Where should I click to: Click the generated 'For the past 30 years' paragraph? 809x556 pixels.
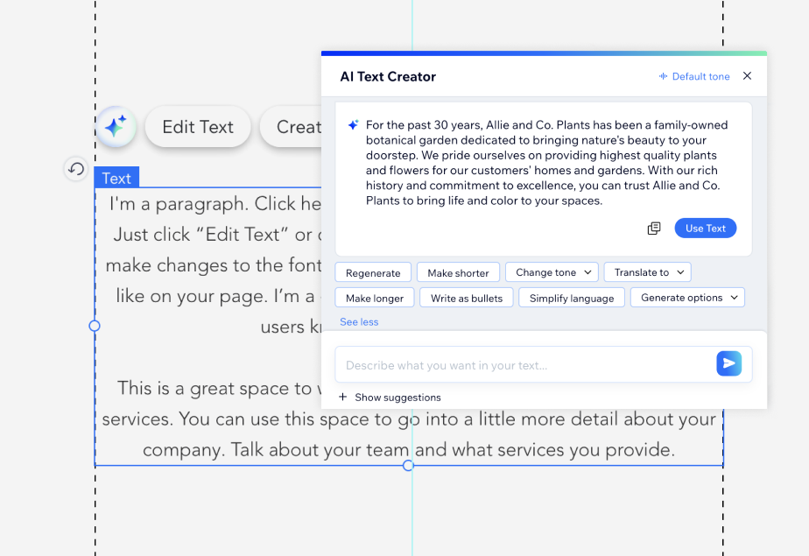click(547, 163)
